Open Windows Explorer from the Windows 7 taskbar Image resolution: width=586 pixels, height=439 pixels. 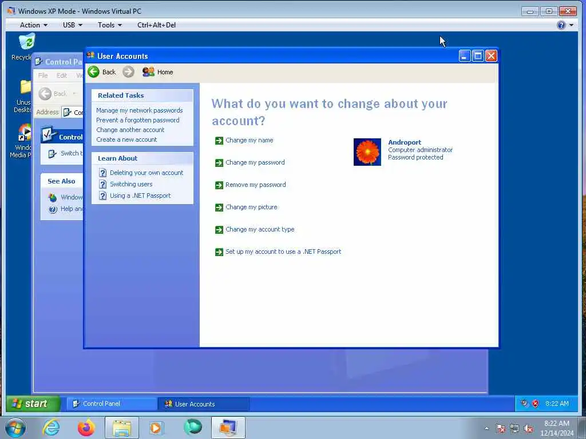pyautogui.click(x=122, y=428)
